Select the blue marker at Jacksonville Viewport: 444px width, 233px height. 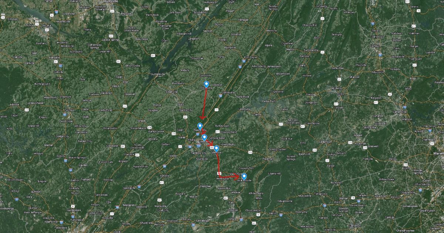tap(244, 177)
